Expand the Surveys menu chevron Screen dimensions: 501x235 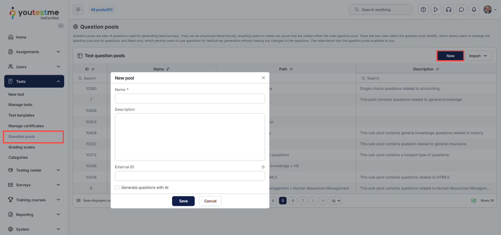[58, 185]
